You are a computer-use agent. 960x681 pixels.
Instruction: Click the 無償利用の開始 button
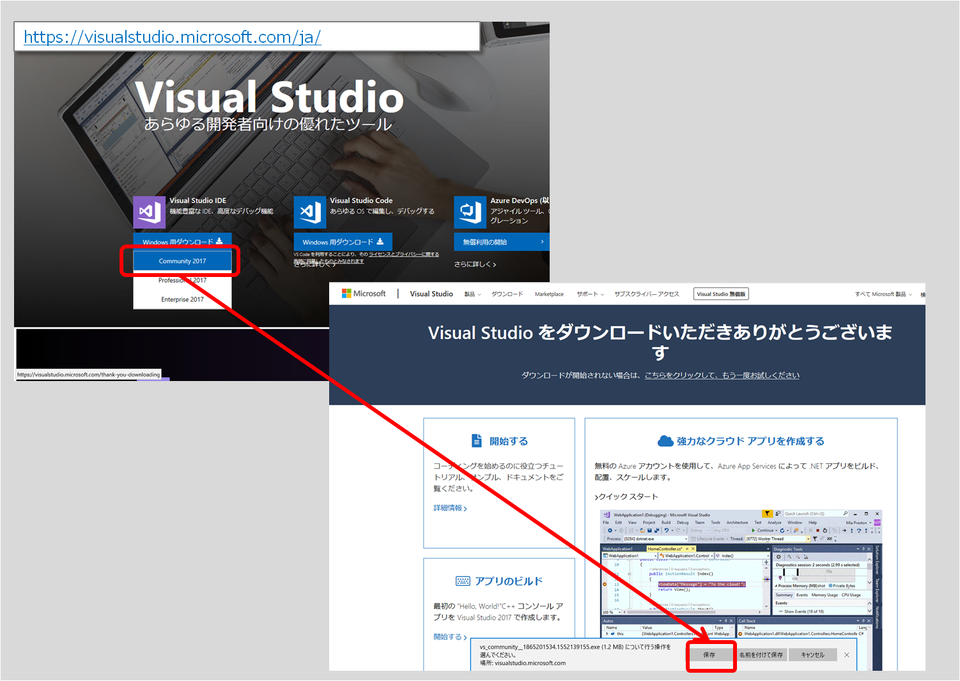point(501,242)
